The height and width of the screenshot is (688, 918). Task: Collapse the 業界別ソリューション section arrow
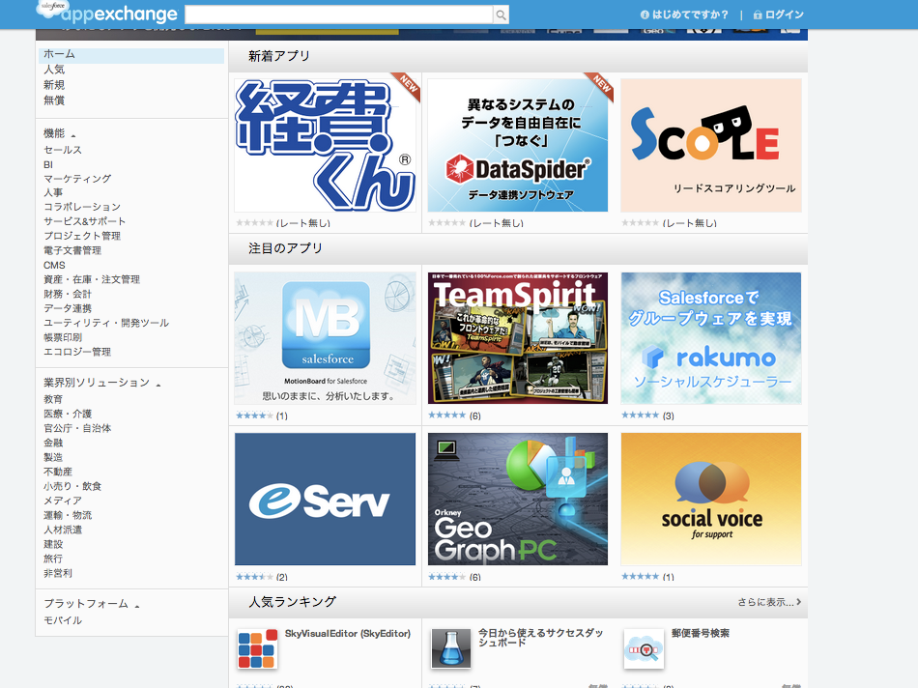coord(158,385)
